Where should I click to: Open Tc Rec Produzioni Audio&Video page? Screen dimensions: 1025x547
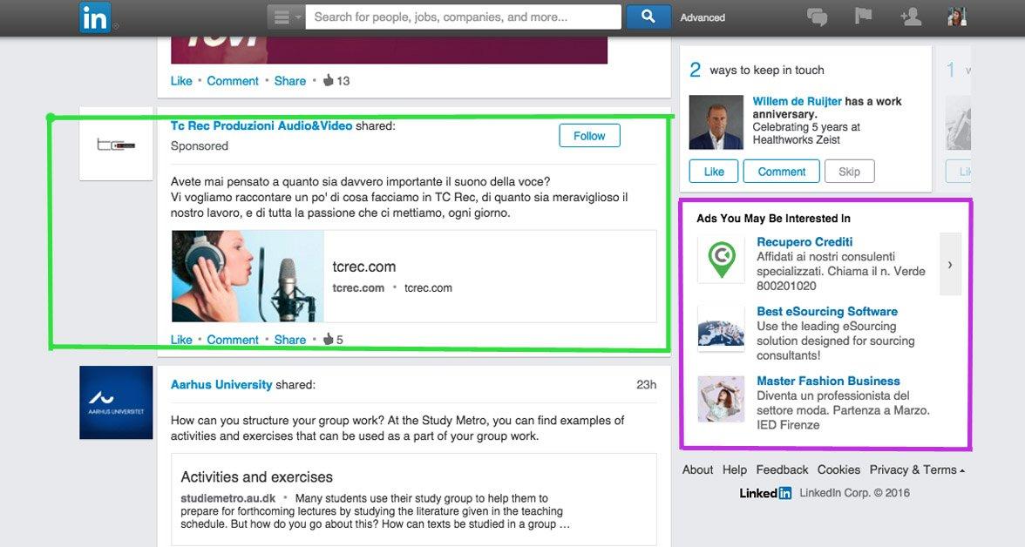[261, 126]
